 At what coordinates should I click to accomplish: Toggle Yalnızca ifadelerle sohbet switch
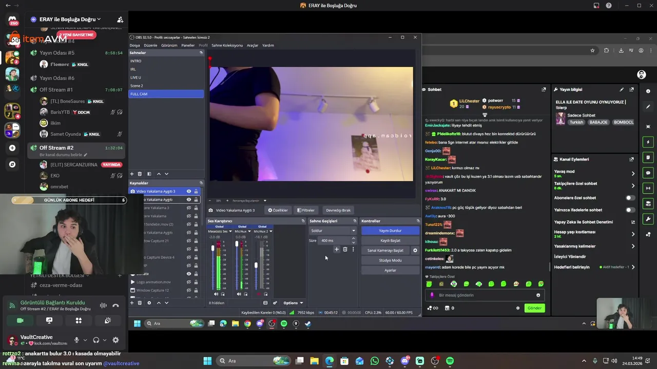click(x=629, y=210)
